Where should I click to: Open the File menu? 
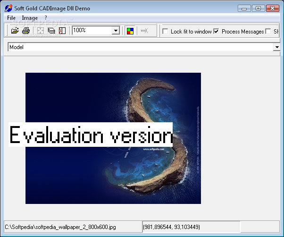11,18
